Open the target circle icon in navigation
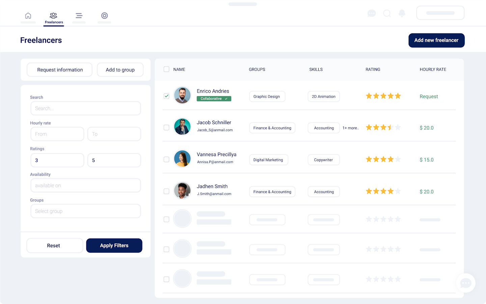486x304 pixels. [x=105, y=16]
